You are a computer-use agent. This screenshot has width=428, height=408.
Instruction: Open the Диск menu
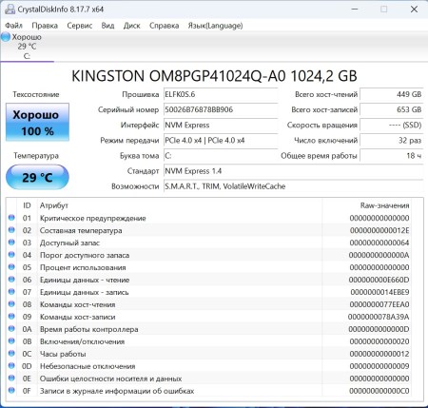click(132, 26)
